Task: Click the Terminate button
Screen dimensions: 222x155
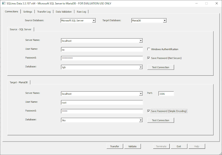Action: point(161,146)
